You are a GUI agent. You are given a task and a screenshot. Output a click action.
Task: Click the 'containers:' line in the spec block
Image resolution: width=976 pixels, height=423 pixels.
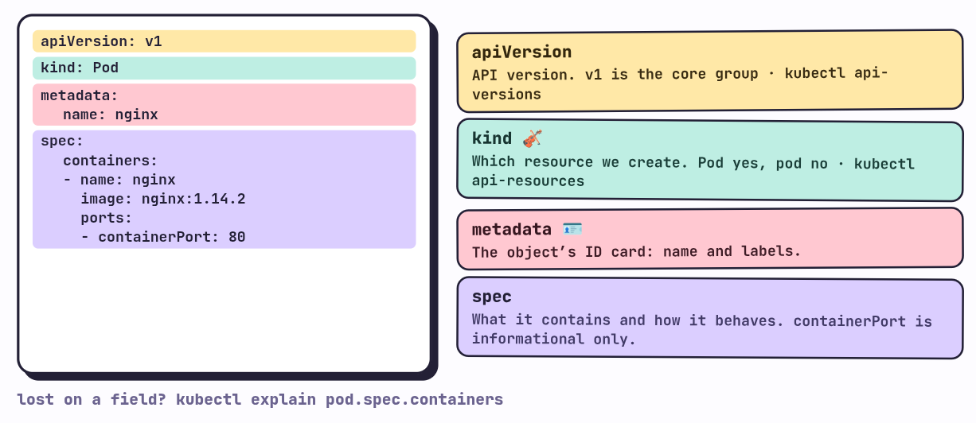[x=111, y=161]
